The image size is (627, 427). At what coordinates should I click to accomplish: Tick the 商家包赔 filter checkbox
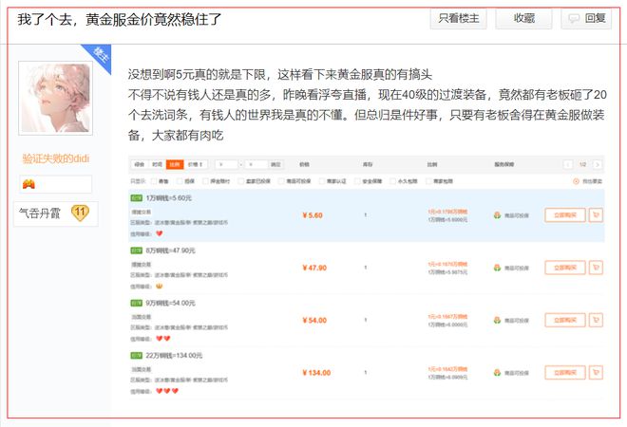pyautogui.click(x=428, y=181)
